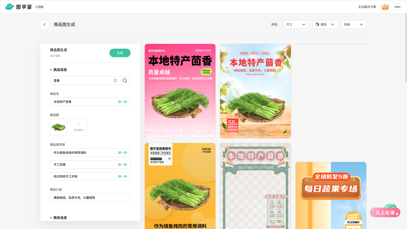Click the page vertical scrollbar

[406, 48]
